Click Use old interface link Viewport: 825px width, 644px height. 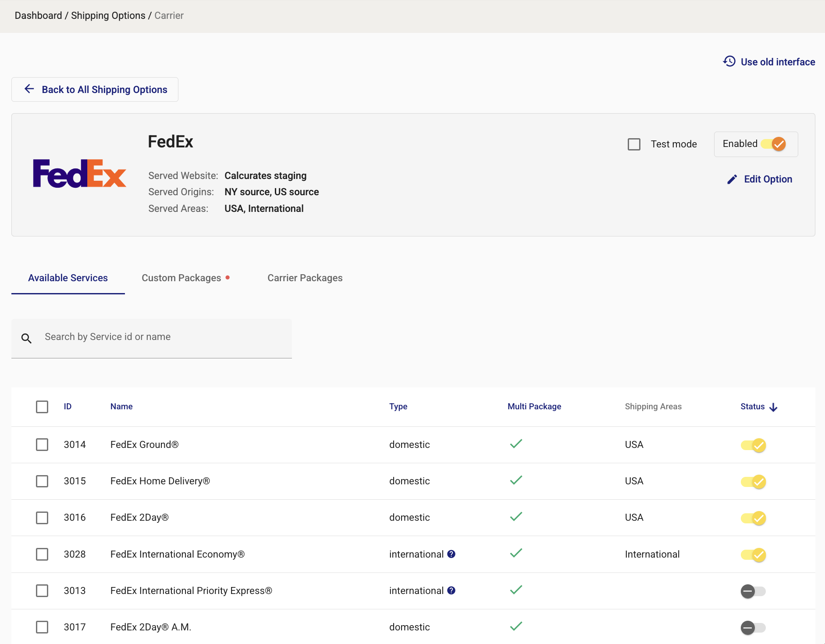coord(769,62)
